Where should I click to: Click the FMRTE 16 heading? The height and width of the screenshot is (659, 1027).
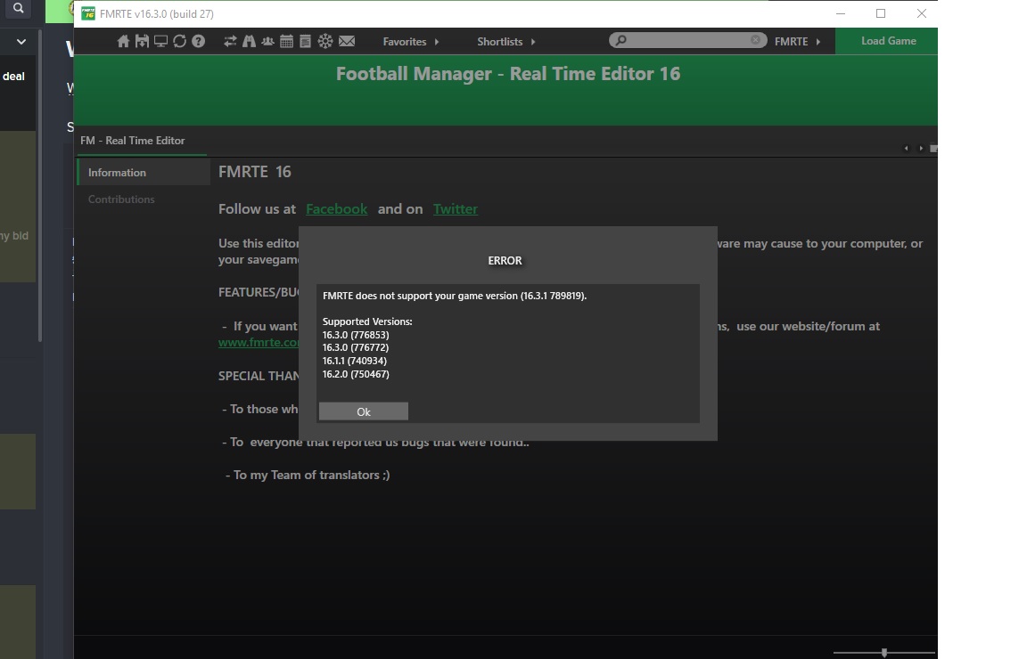click(255, 172)
